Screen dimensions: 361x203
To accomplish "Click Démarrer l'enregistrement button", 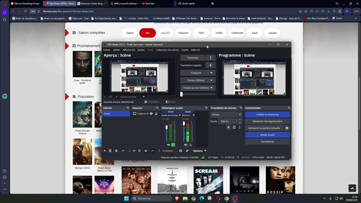I will click(x=267, y=121).
